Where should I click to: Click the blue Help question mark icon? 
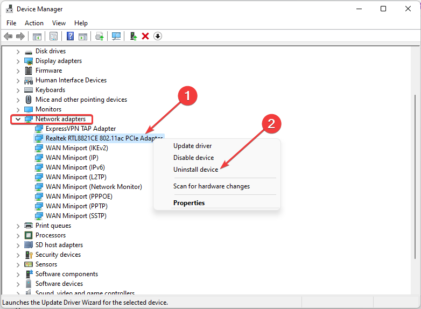pyautogui.click(x=70, y=36)
